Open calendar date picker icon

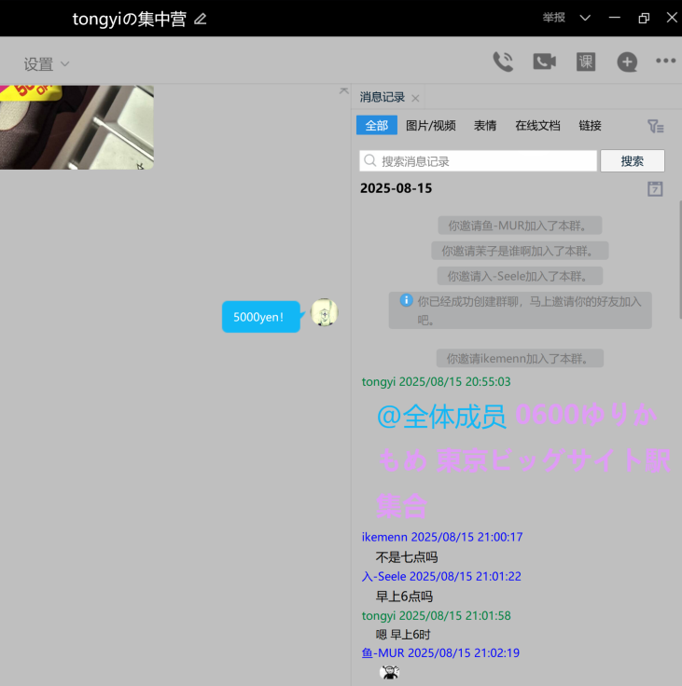655,189
